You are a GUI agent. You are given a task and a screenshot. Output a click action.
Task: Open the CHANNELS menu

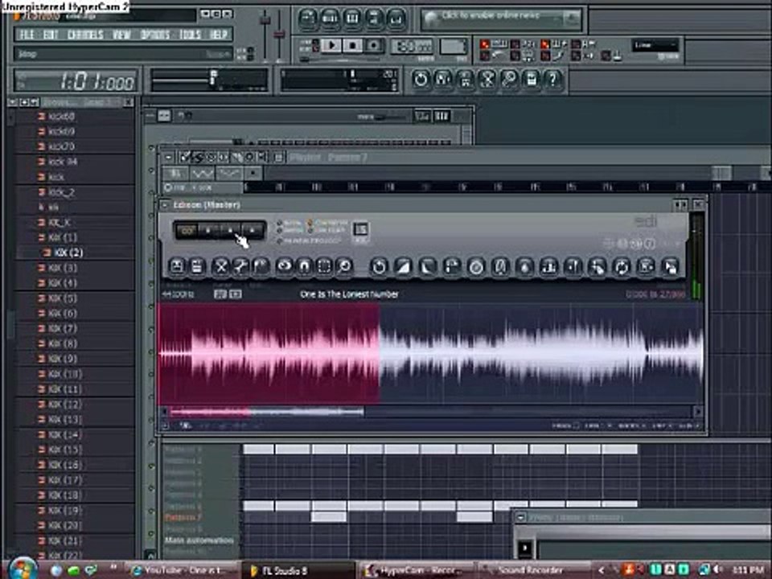85,35
